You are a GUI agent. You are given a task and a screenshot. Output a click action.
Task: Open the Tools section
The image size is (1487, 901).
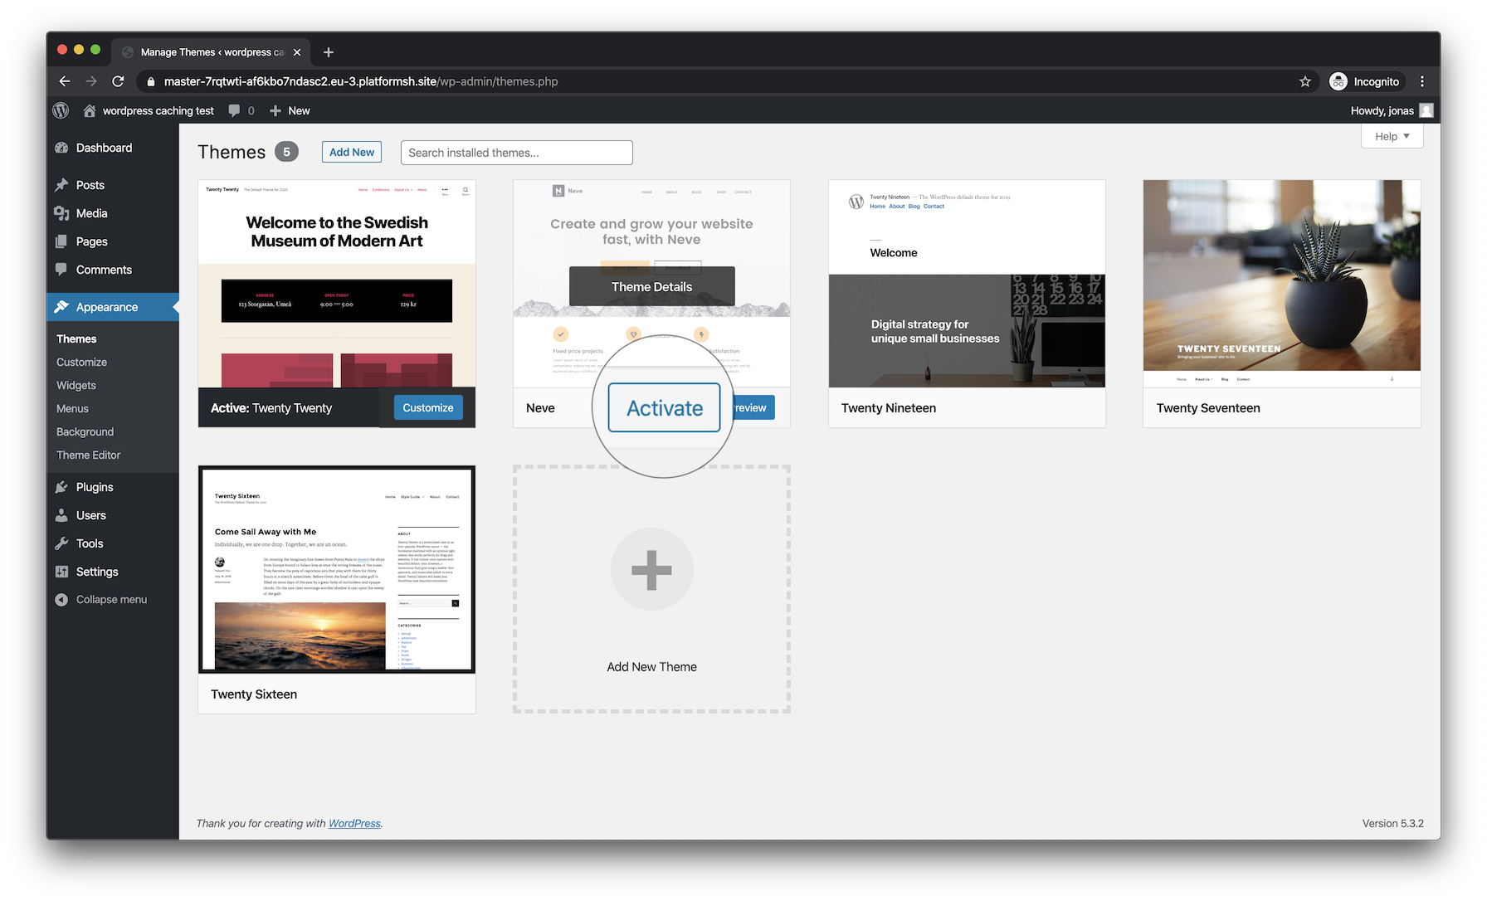pyautogui.click(x=89, y=543)
